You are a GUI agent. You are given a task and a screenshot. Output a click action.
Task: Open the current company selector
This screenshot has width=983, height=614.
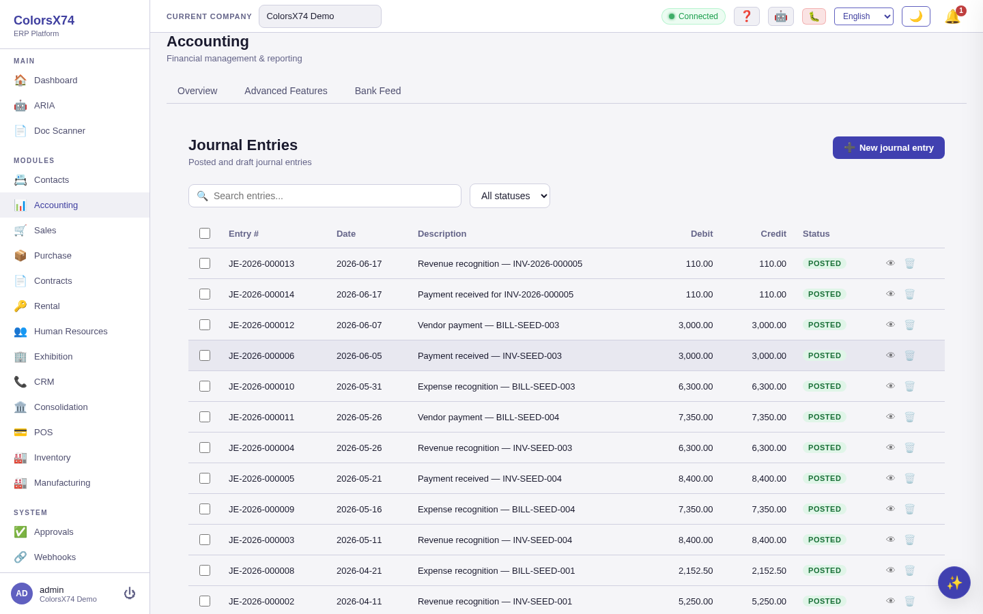(x=320, y=16)
